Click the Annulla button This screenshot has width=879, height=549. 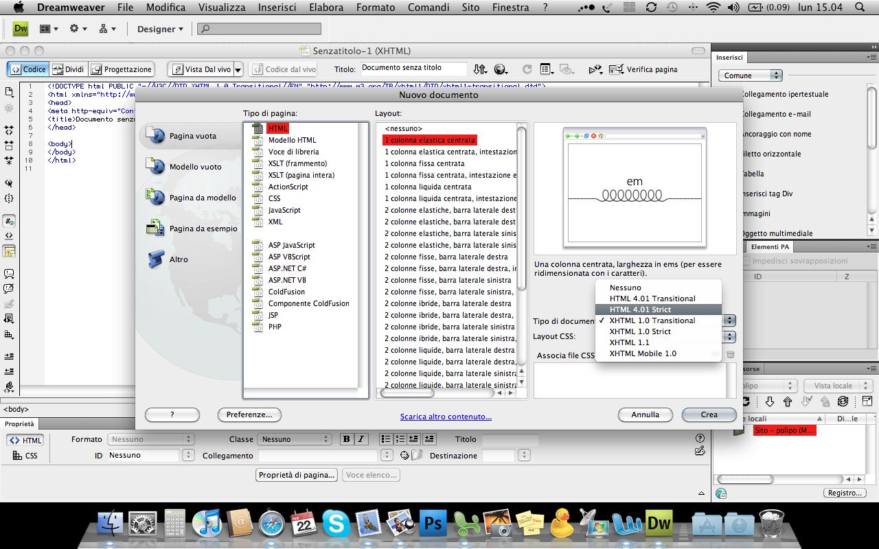tap(646, 414)
